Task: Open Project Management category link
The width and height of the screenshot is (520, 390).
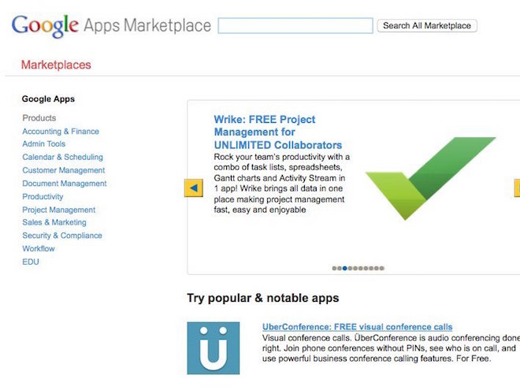Action: tap(59, 210)
